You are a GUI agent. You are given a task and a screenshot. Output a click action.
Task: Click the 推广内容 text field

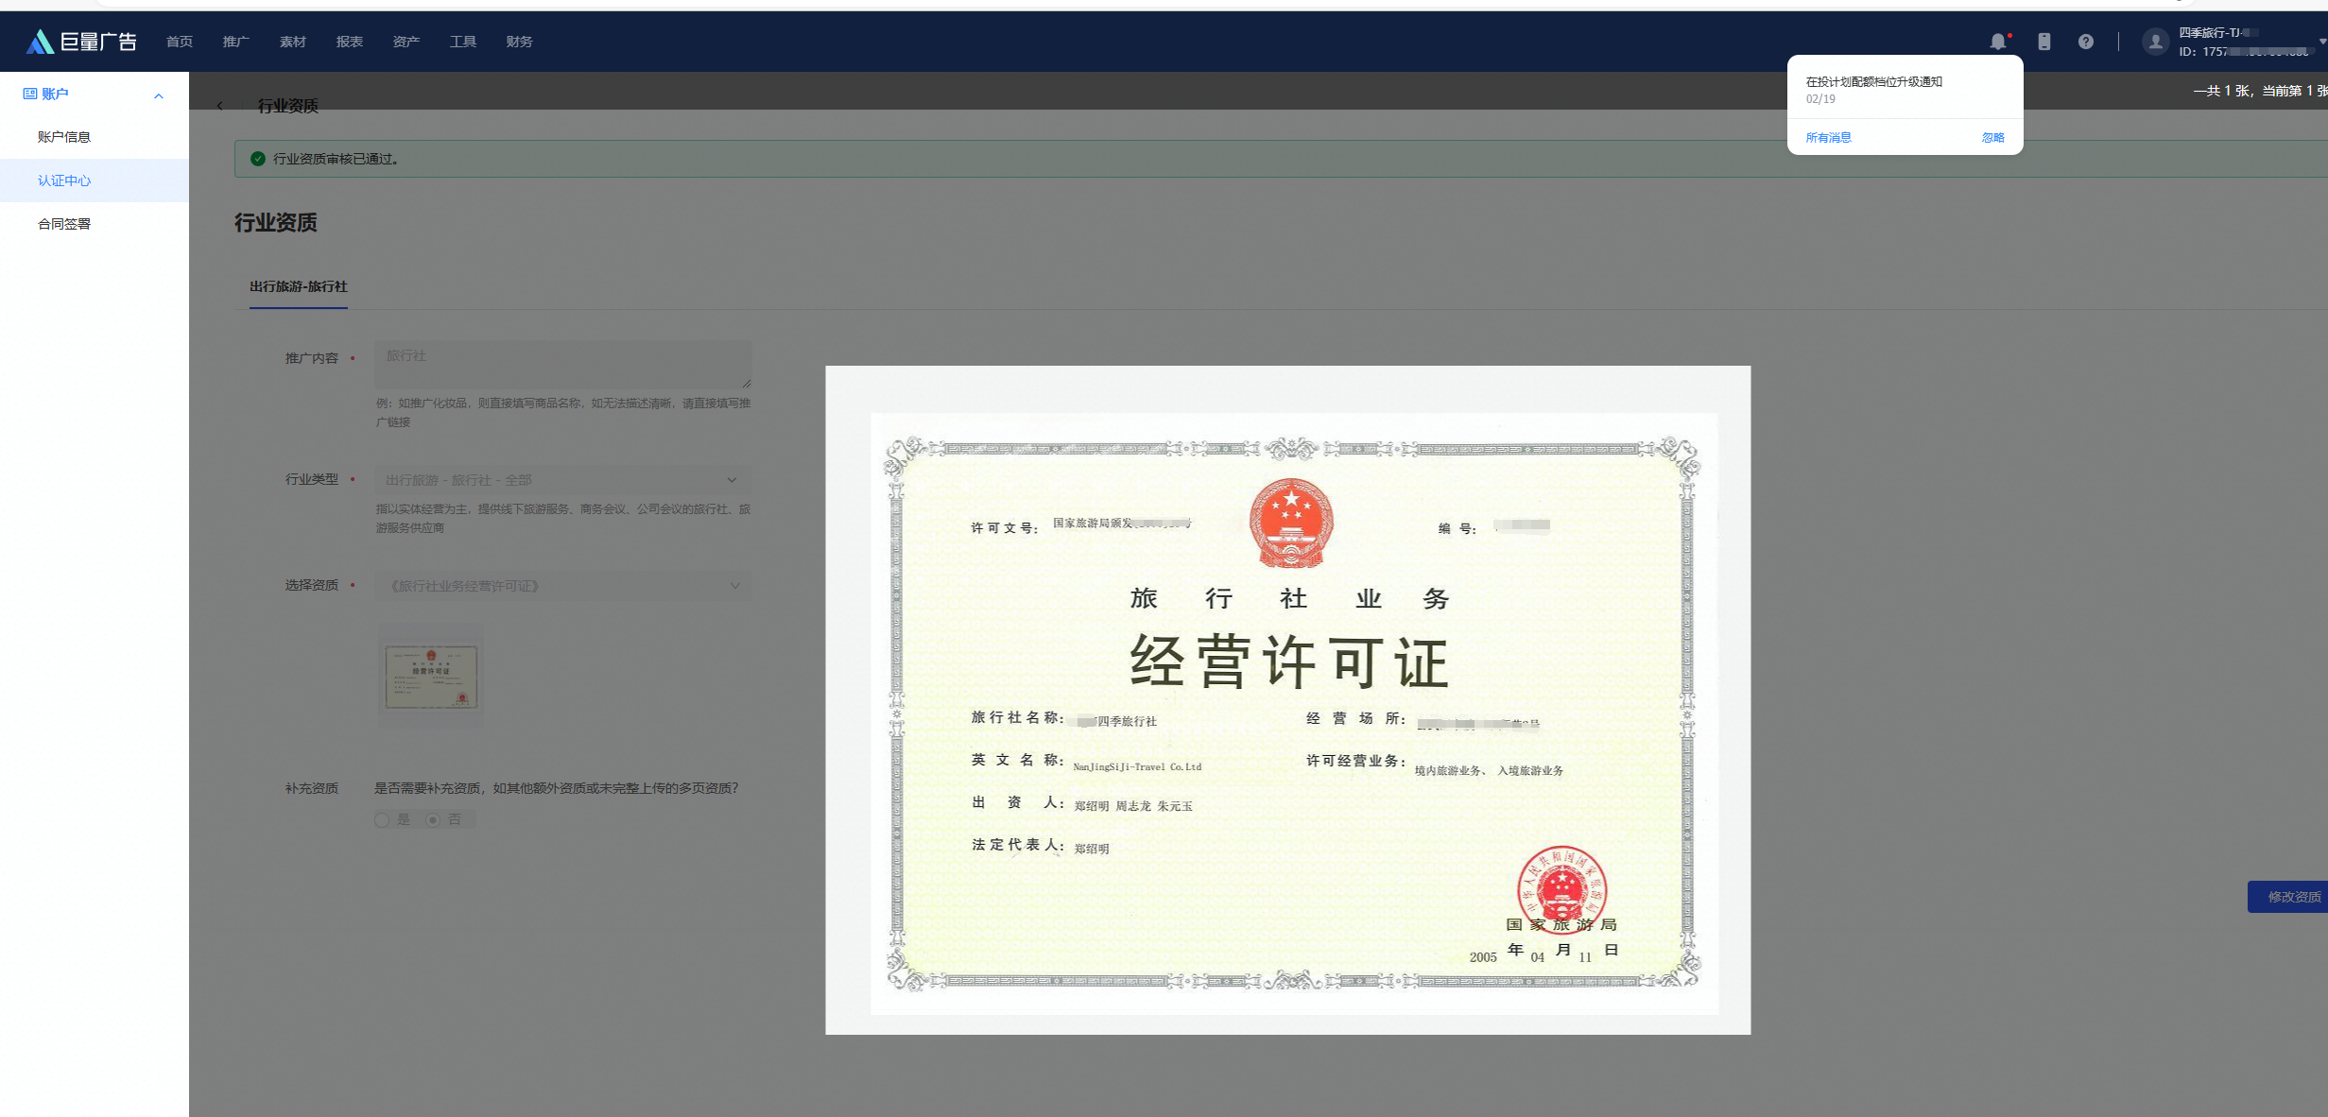coord(562,364)
